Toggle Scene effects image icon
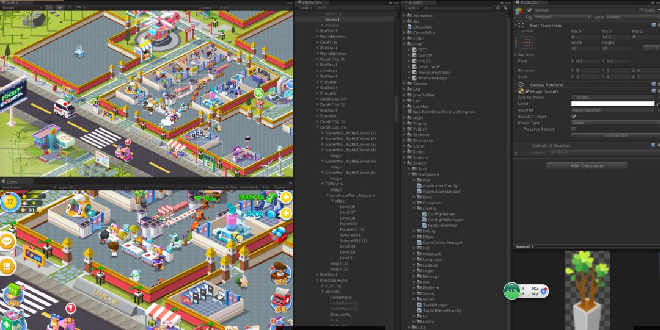 tap(80, 7)
